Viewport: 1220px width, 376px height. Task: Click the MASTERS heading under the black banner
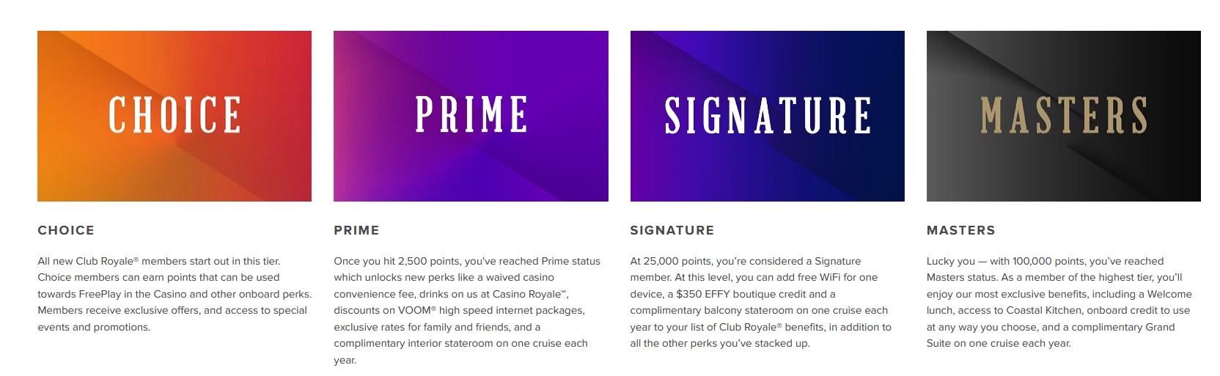tap(960, 230)
